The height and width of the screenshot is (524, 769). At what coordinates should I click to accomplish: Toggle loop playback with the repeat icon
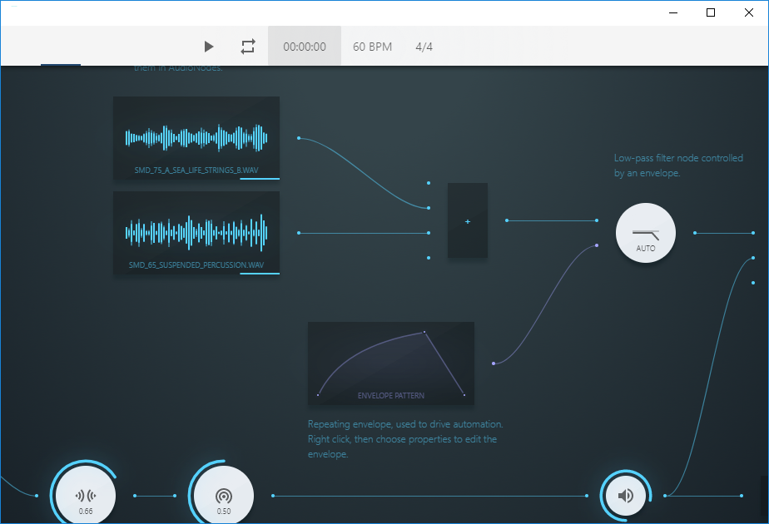[247, 47]
